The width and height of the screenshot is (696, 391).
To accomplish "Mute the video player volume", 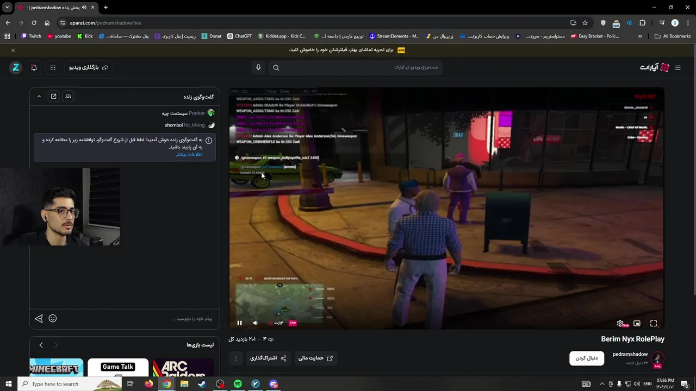I will tap(256, 323).
